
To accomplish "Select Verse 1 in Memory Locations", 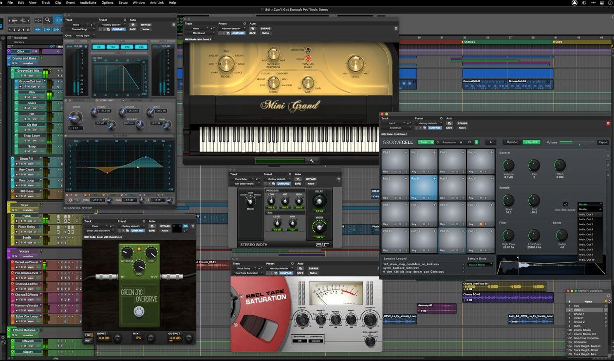I will coord(579,310).
